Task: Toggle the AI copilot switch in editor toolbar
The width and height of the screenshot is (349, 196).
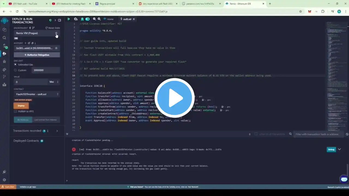Action: coord(88,19)
